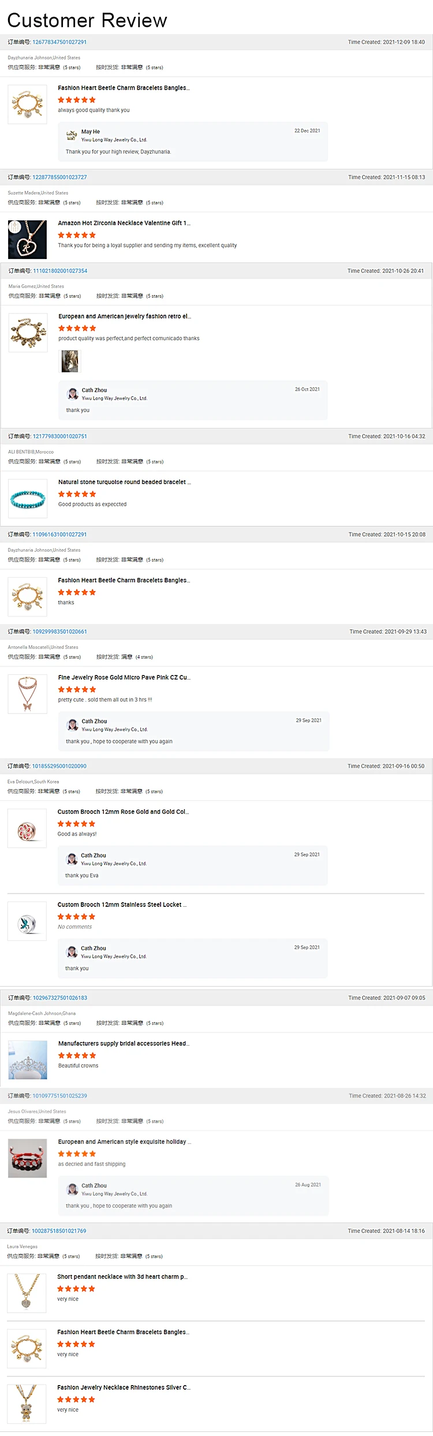Open the Amazon Hot Zirconia Necklace image
Screen dimensions: 433x1436
pyautogui.click(x=27, y=239)
